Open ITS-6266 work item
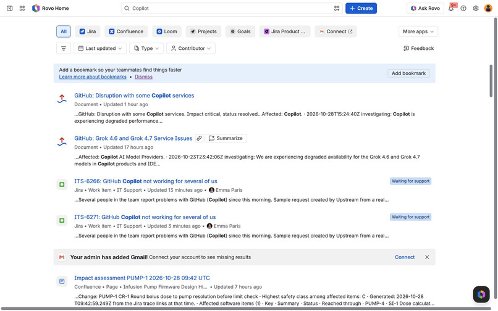This screenshot has height=311, width=498. click(x=146, y=181)
